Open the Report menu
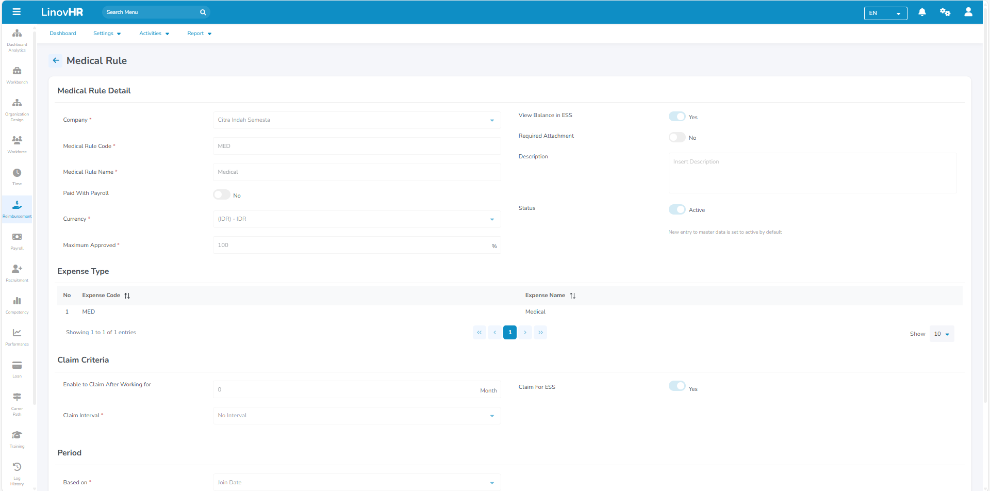Viewport: 990px width, 491px height. click(199, 34)
